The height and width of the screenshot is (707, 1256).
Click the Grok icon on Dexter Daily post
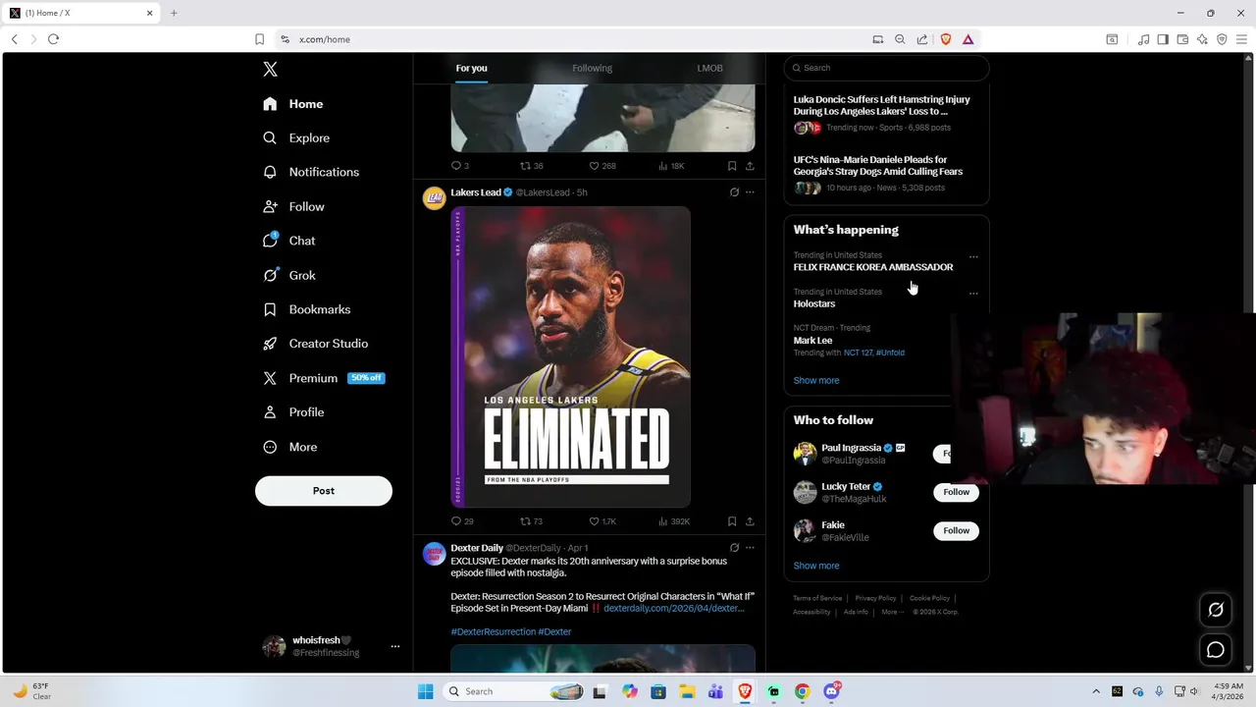point(734,548)
